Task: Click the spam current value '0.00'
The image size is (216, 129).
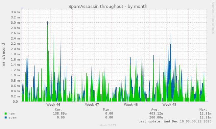Action: pos(61,117)
